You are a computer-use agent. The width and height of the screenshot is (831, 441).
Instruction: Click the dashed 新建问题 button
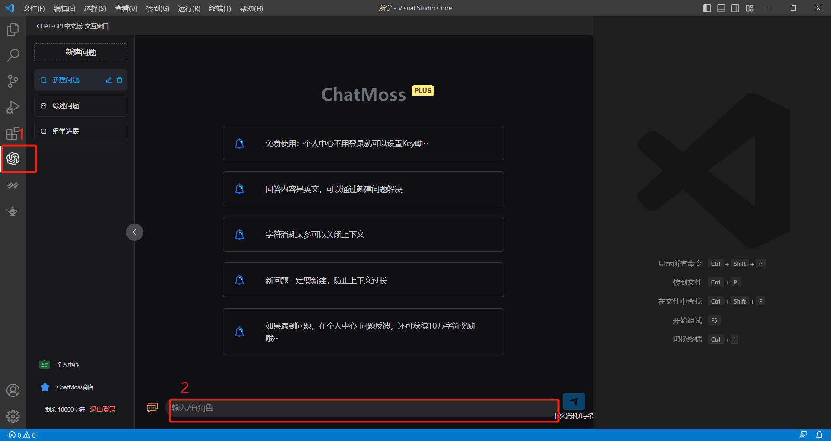point(81,52)
